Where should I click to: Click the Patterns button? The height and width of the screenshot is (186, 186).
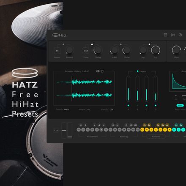point(156,137)
